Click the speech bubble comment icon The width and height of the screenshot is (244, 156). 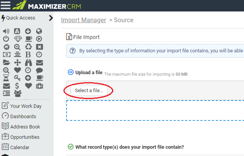point(39,70)
